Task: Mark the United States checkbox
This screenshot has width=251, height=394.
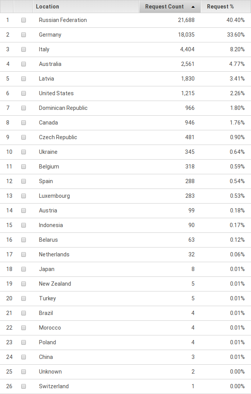Action: tap(24, 93)
